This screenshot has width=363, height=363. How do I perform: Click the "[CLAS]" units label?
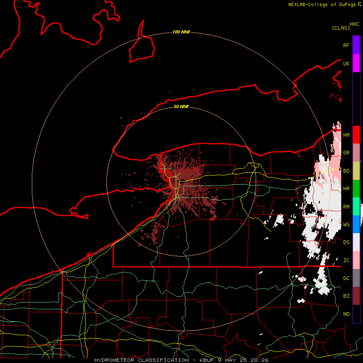click(341, 28)
